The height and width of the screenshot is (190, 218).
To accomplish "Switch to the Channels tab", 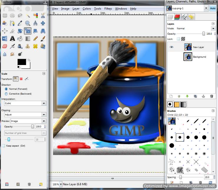I will 177,17.
